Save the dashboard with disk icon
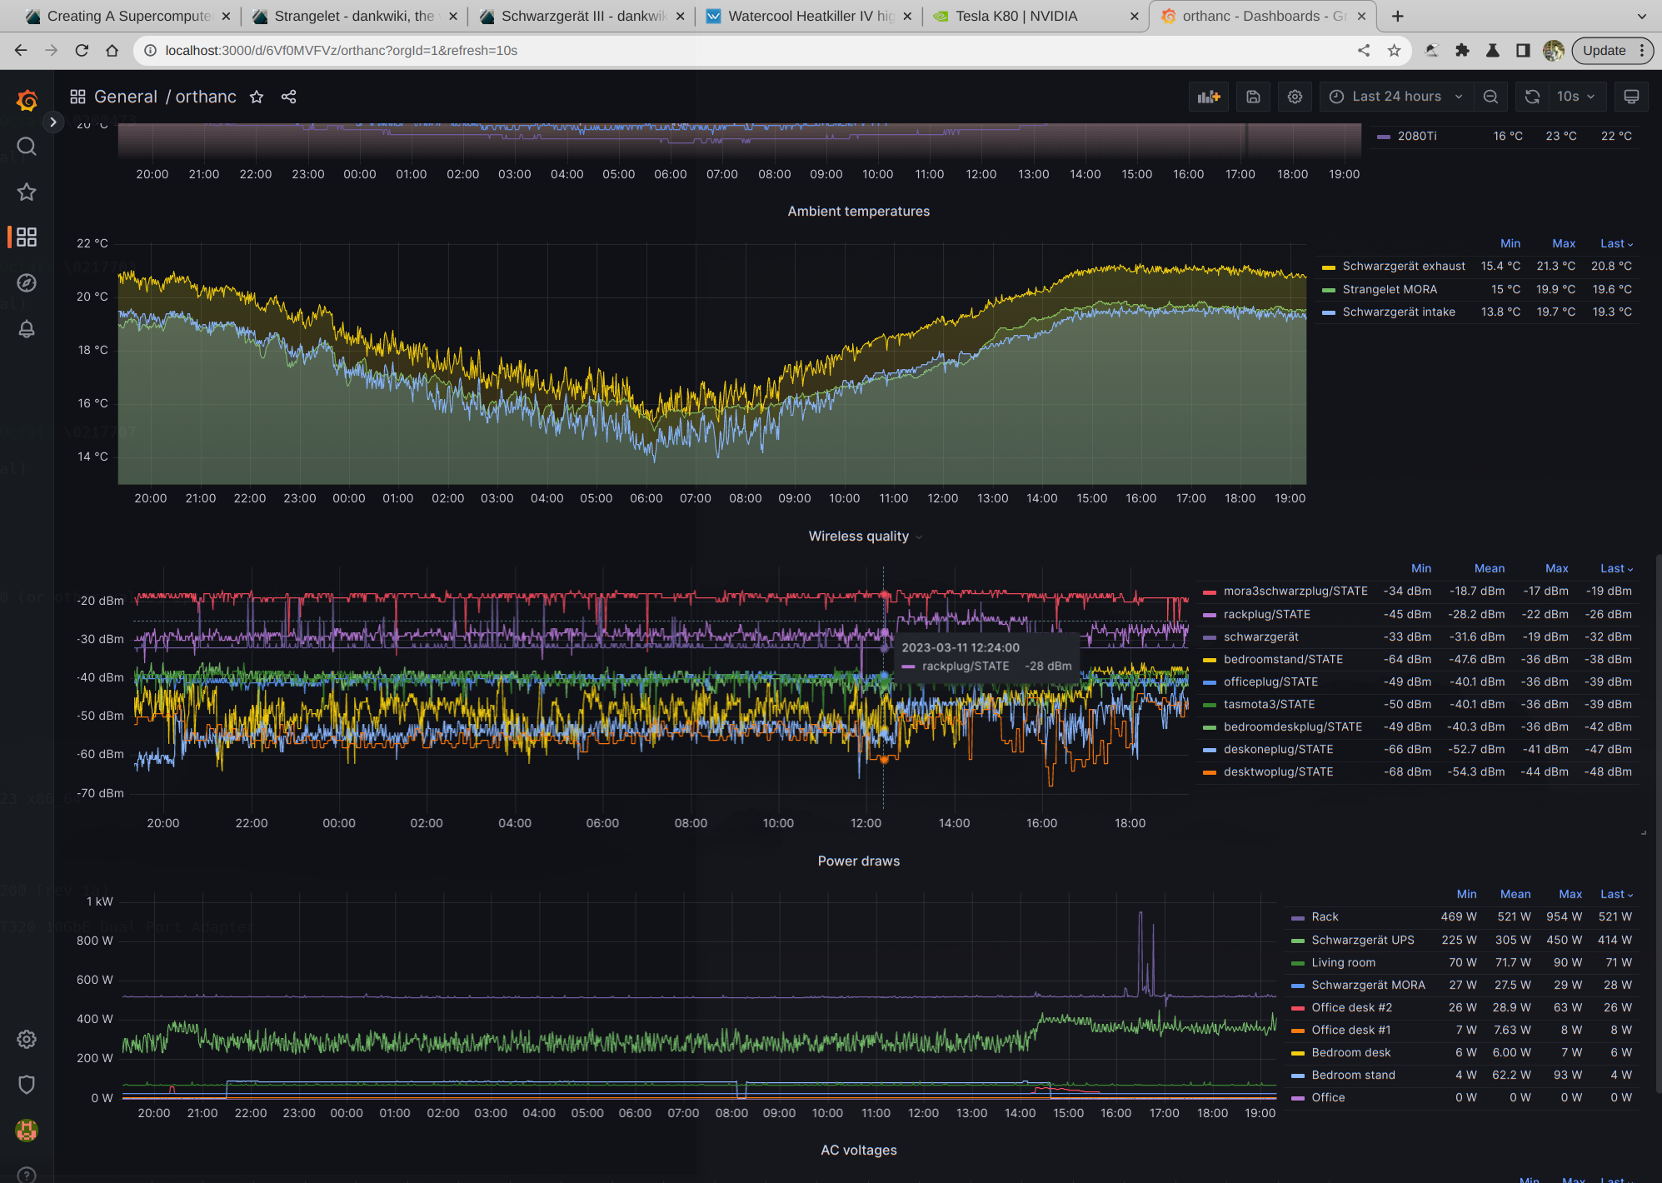This screenshot has width=1662, height=1183. (1253, 97)
